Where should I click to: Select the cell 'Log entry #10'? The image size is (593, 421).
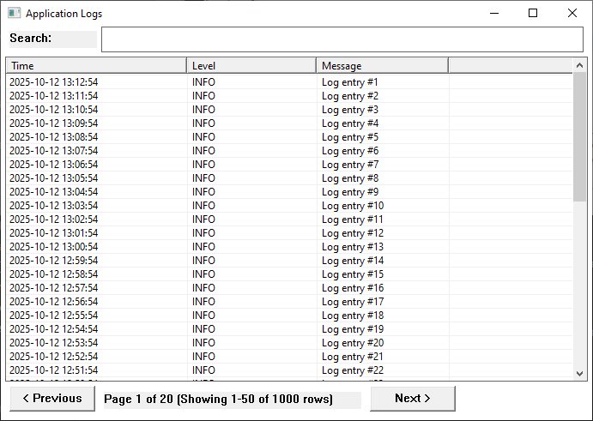pos(353,206)
